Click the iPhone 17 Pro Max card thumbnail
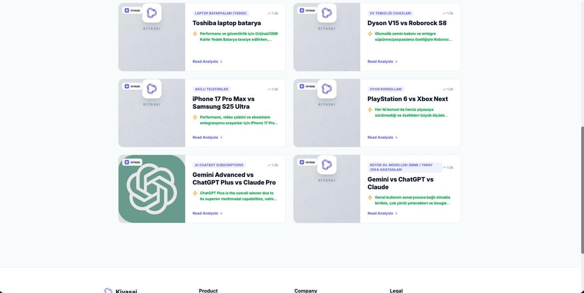The image size is (584, 293). (x=152, y=113)
